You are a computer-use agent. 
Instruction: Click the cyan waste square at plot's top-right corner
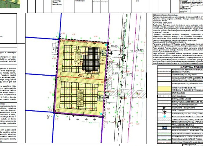pyautogui.click(x=106, y=45)
